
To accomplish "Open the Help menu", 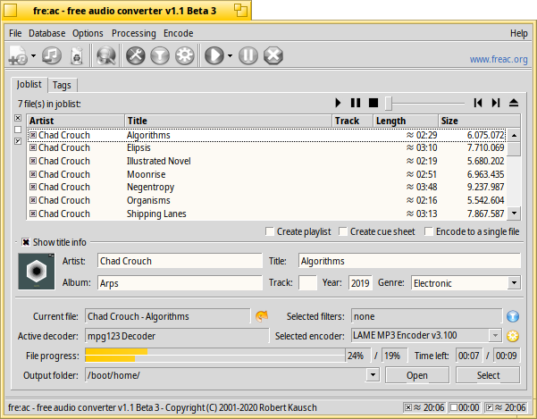I will click(x=519, y=33).
